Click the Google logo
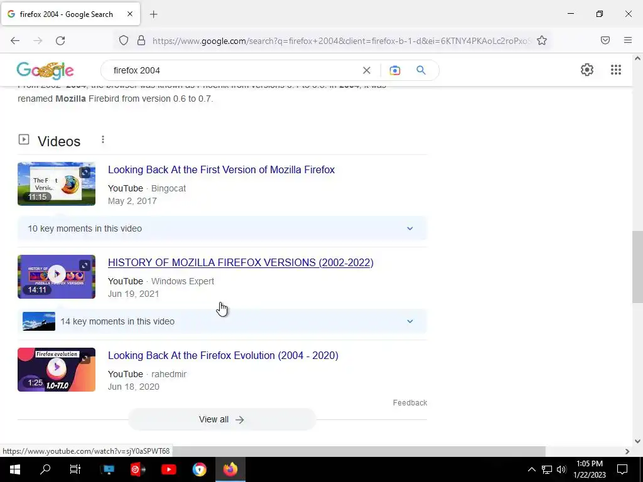 coord(45,70)
